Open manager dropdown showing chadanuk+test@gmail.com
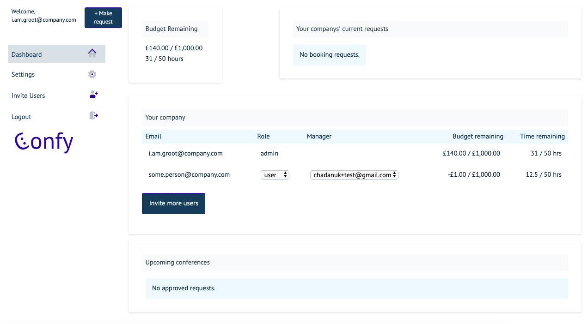588x324 pixels. [354, 175]
